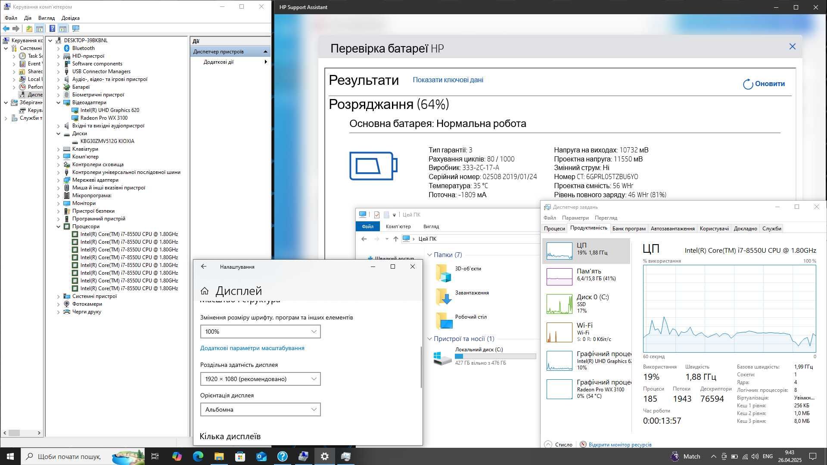Click the Оновити refresh button

click(764, 84)
